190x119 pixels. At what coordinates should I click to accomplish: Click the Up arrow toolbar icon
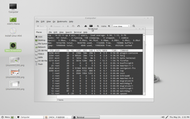point(68,26)
